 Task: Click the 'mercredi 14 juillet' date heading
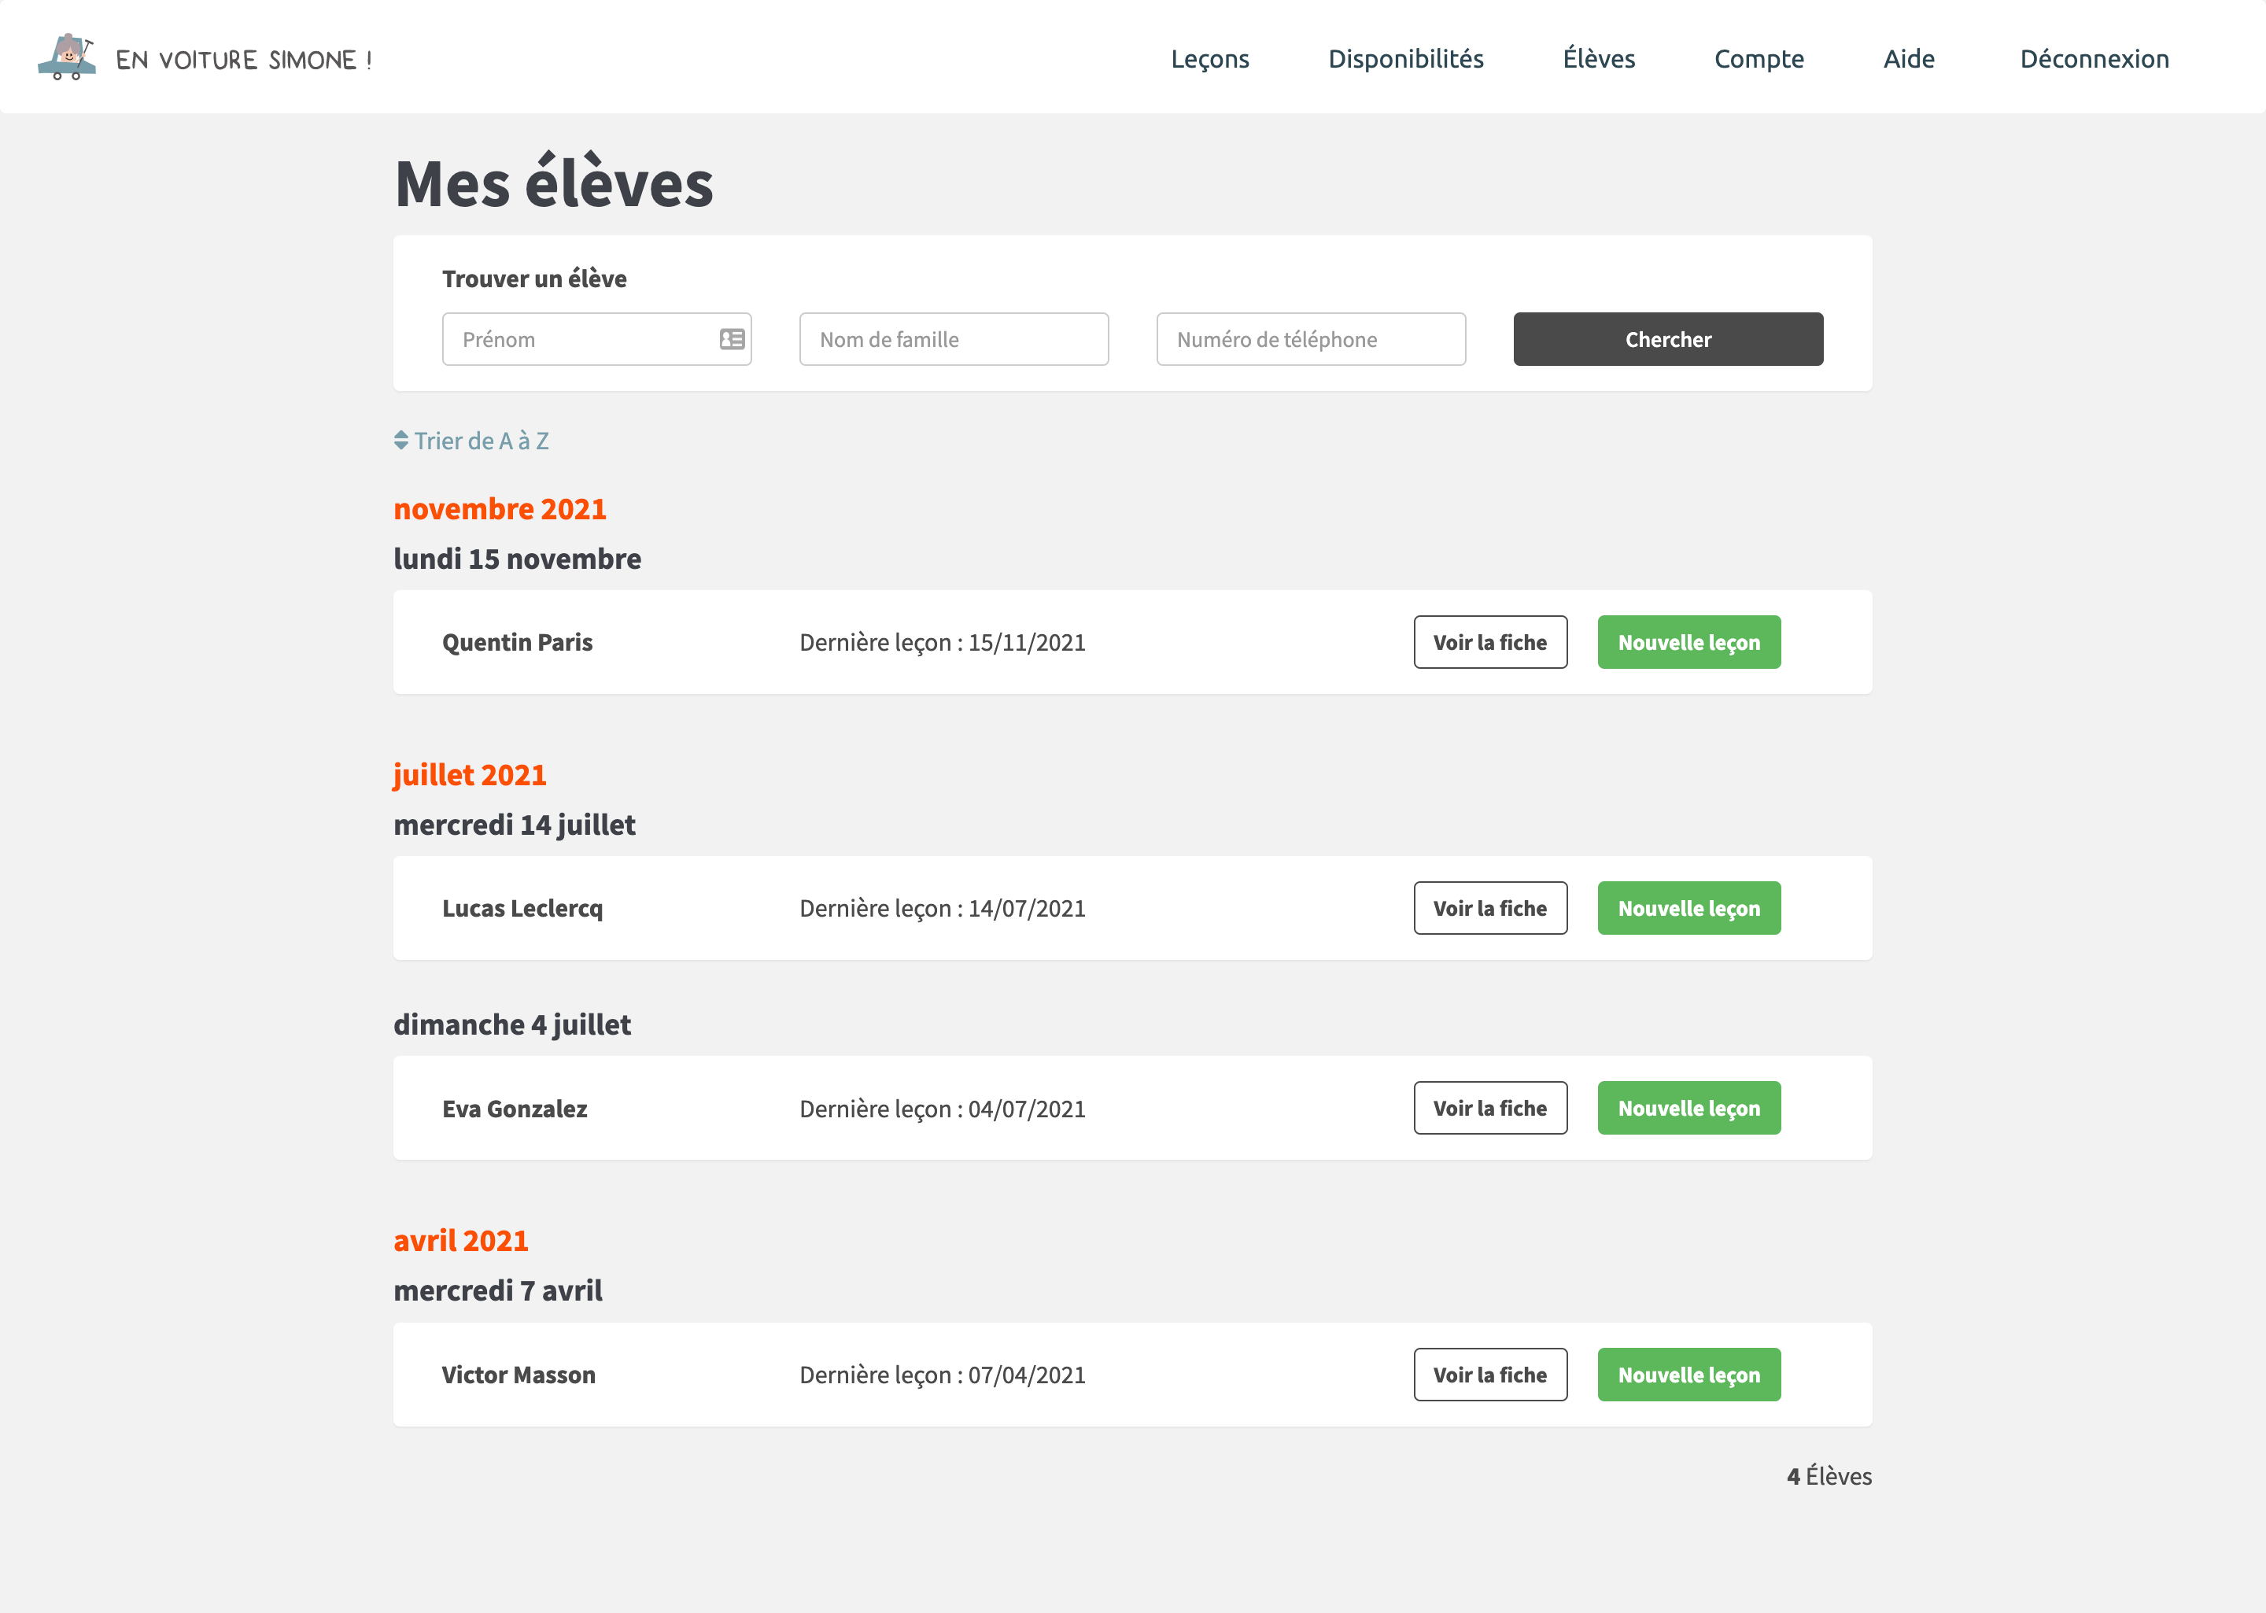pos(515,825)
